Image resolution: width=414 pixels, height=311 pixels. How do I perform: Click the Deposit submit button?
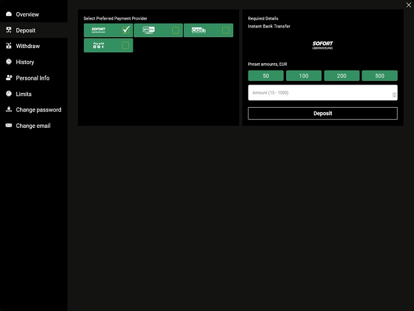click(x=323, y=113)
